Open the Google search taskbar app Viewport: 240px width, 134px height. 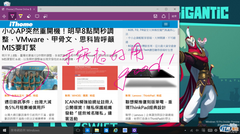(125, 130)
